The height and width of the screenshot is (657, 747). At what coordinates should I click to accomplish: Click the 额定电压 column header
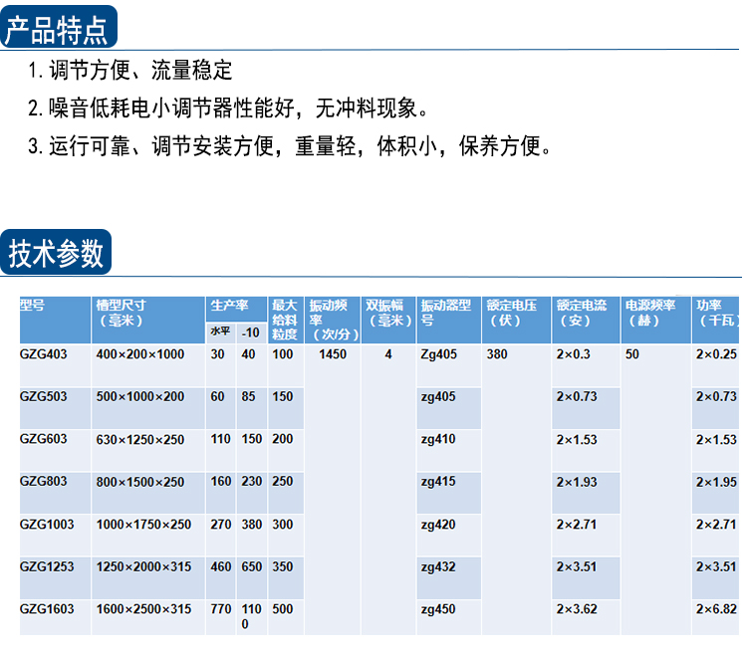click(x=511, y=313)
